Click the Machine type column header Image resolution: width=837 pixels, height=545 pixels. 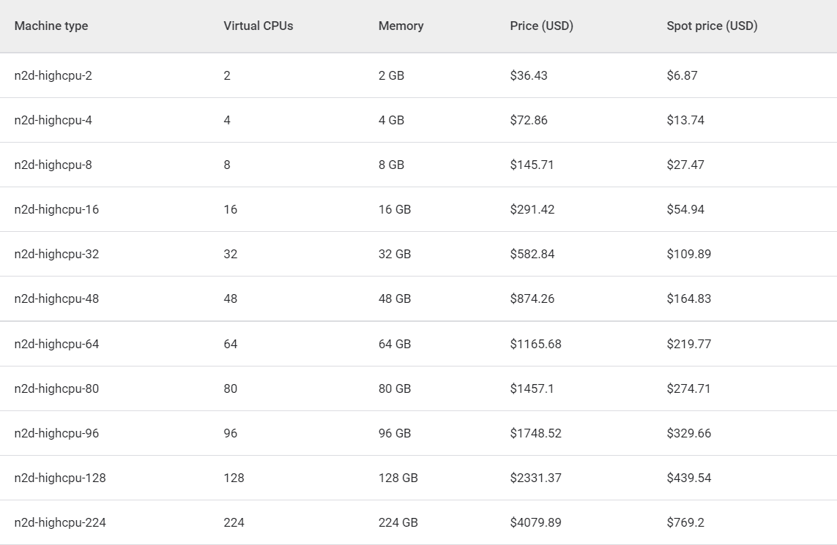[51, 26]
